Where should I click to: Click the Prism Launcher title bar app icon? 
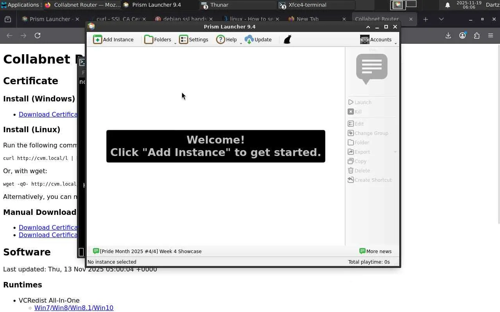91,27
